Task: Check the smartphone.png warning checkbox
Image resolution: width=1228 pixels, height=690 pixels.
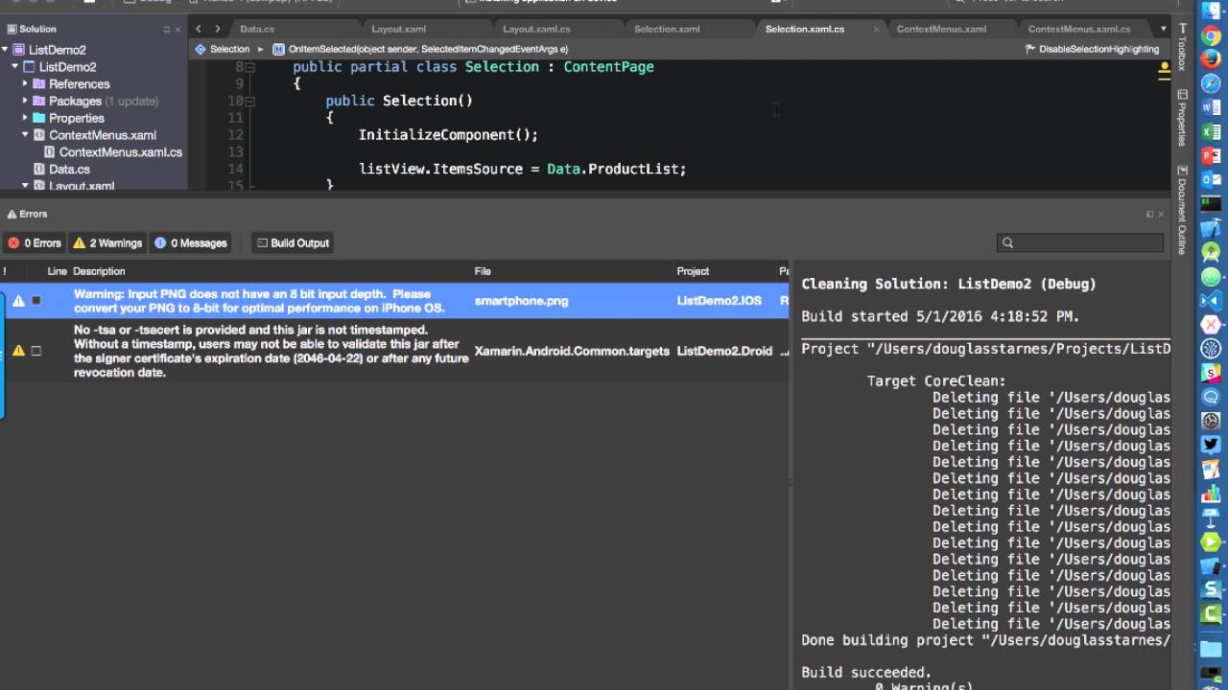Action: click(36, 301)
